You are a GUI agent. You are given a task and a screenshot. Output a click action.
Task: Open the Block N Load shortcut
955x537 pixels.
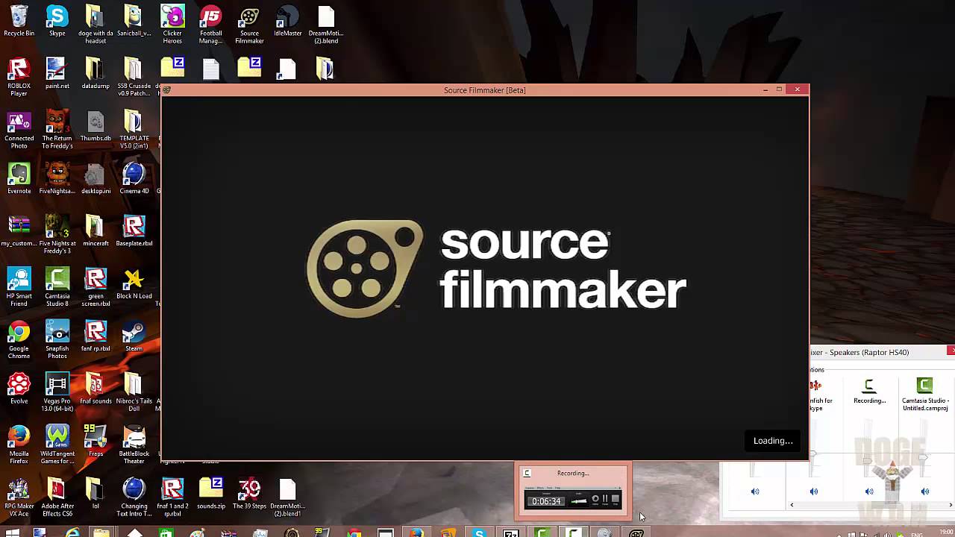click(134, 283)
